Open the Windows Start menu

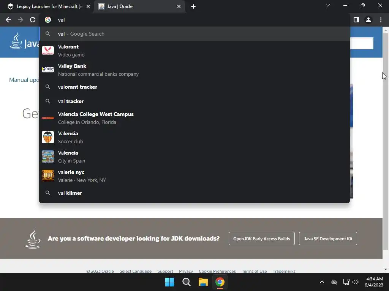[170, 282]
